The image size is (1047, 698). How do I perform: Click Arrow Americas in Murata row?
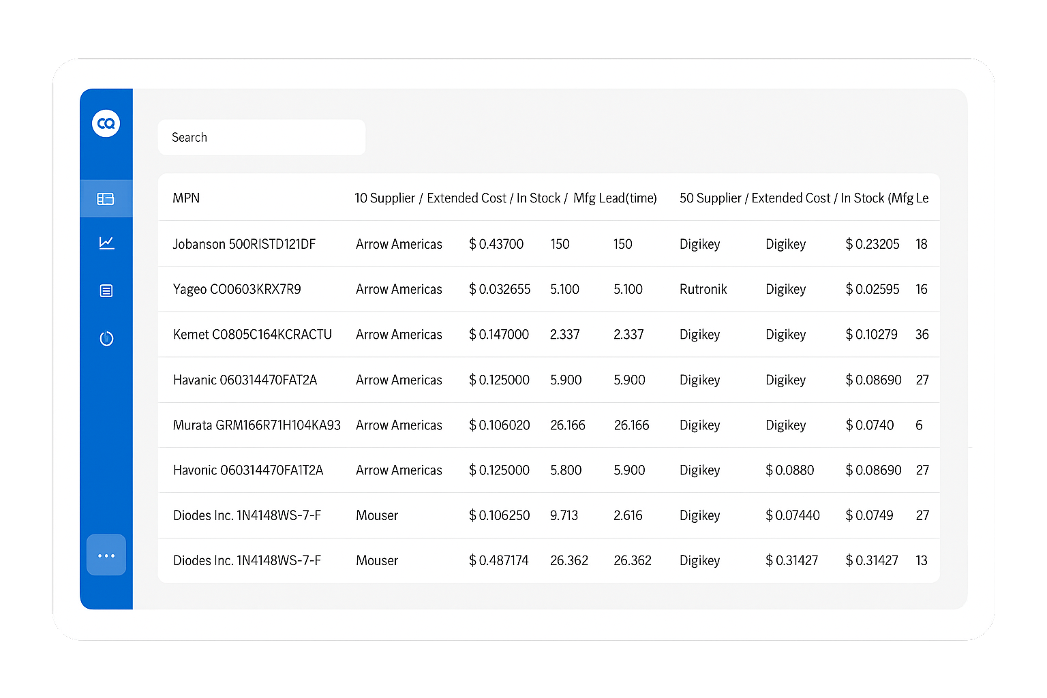tap(399, 425)
